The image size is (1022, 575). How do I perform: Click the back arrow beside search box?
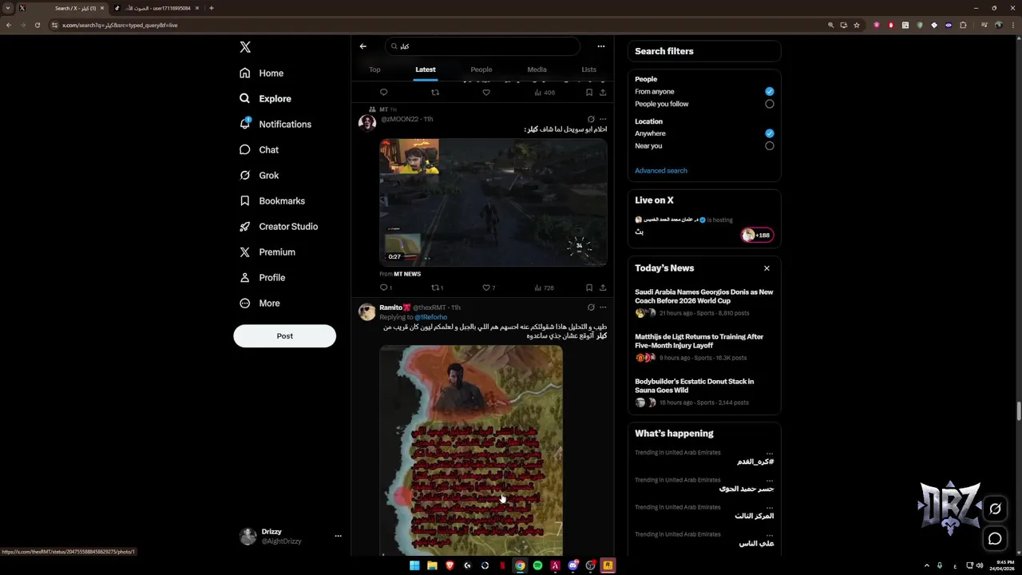click(362, 46)
